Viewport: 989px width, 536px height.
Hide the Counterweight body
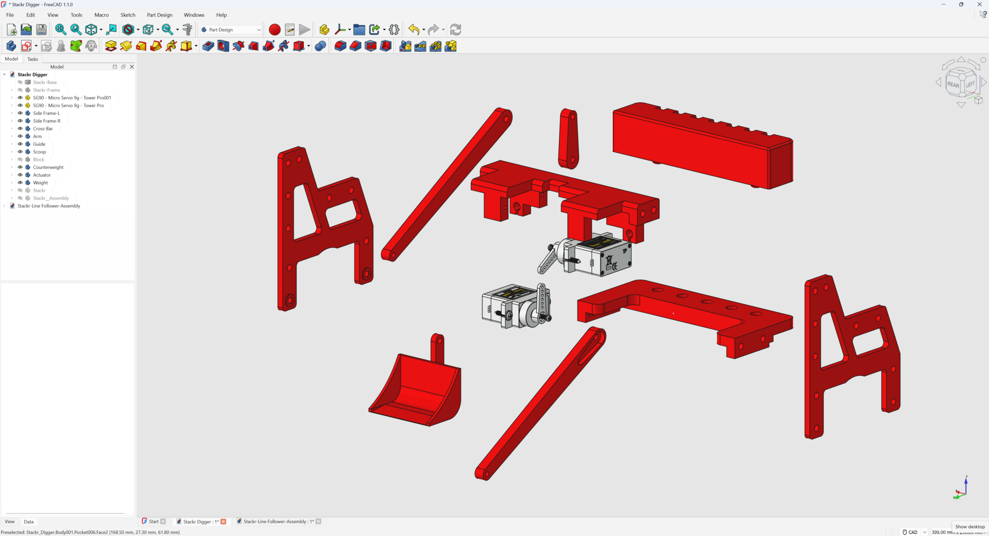20,167
